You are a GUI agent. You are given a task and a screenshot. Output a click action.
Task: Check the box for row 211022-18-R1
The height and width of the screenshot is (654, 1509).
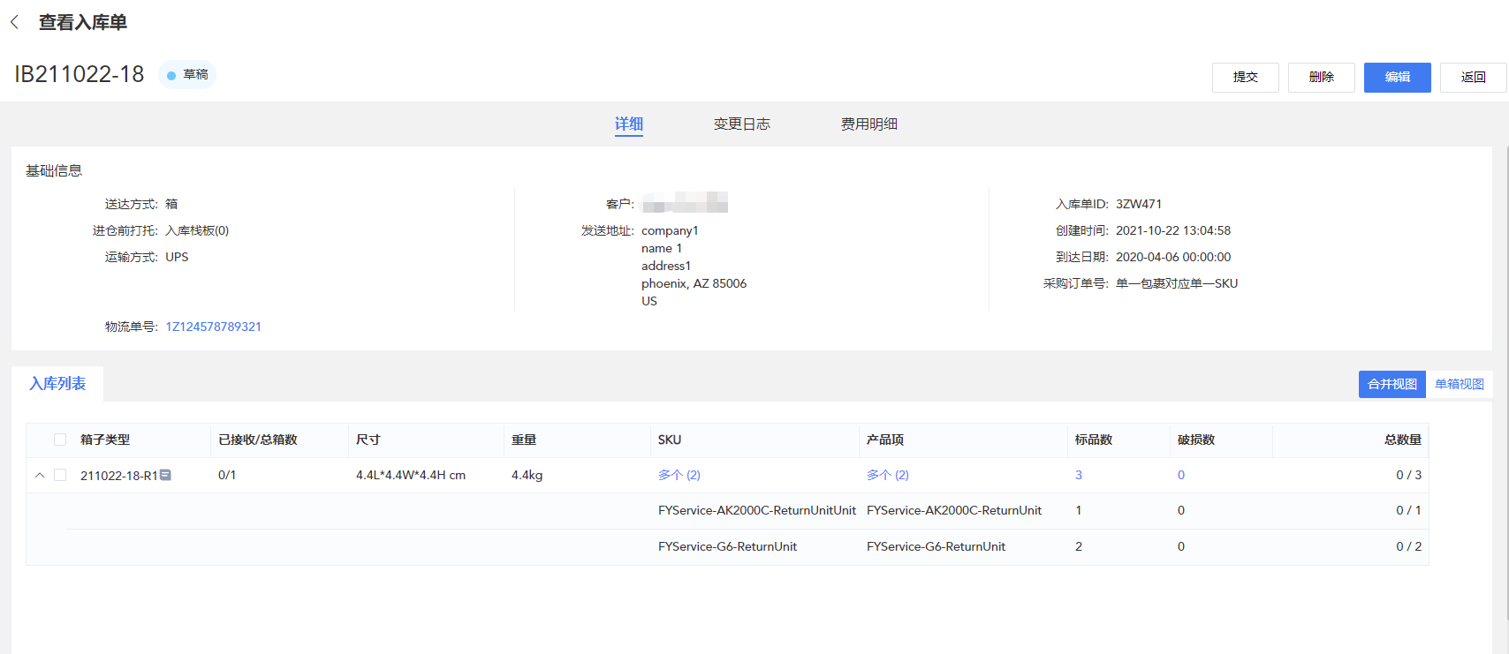pyautogui.click(x=60, y=475)
